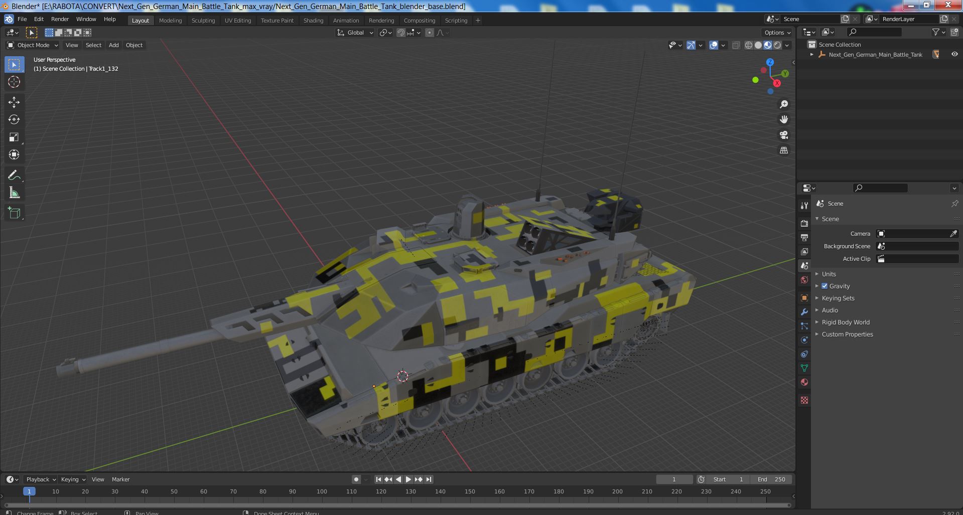Image resolution: width=963 pixels, height=515 pixels.
Task: Open the Render menu
Action: tap(60, 19)
